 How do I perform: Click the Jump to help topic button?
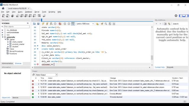click(x=176, y=24)
